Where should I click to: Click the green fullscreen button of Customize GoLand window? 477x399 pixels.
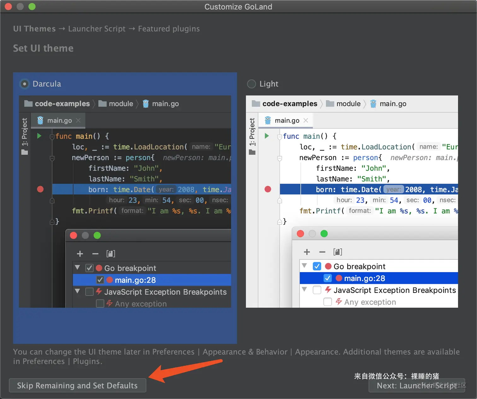coord(32,6)
